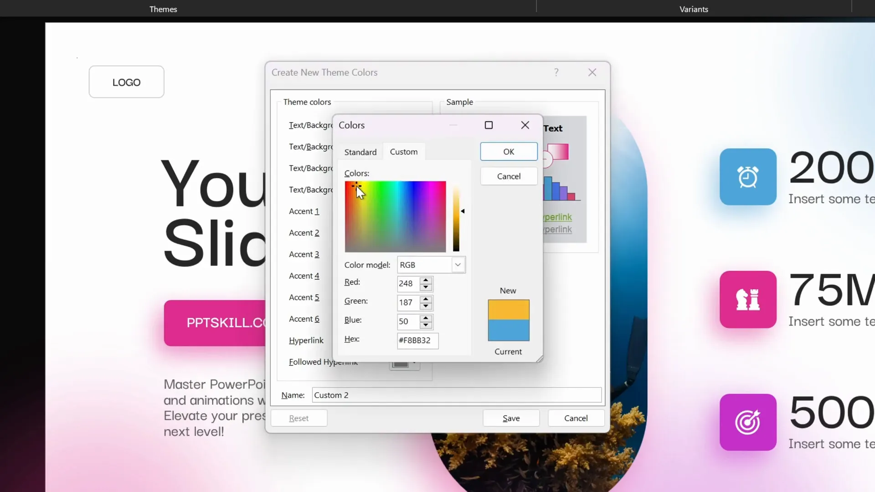Click the Blue value field
Viewport: 875px width, 492px height.
click(x=408, y=322)
